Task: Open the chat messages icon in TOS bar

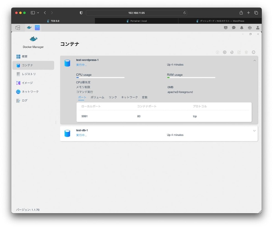Action: 234,28
